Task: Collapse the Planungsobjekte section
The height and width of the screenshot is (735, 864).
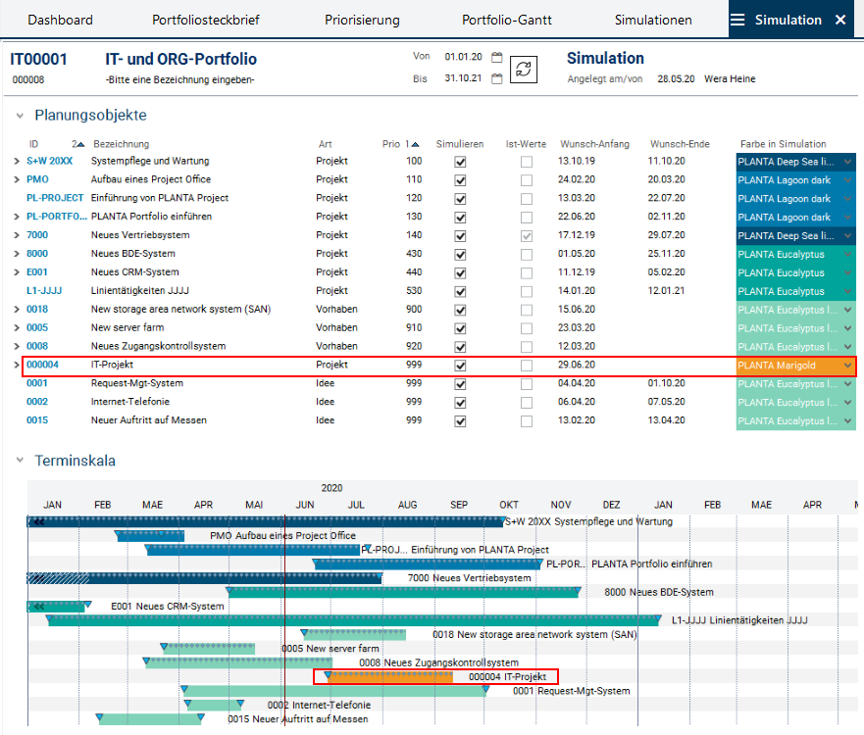Action: pos(20,116)
